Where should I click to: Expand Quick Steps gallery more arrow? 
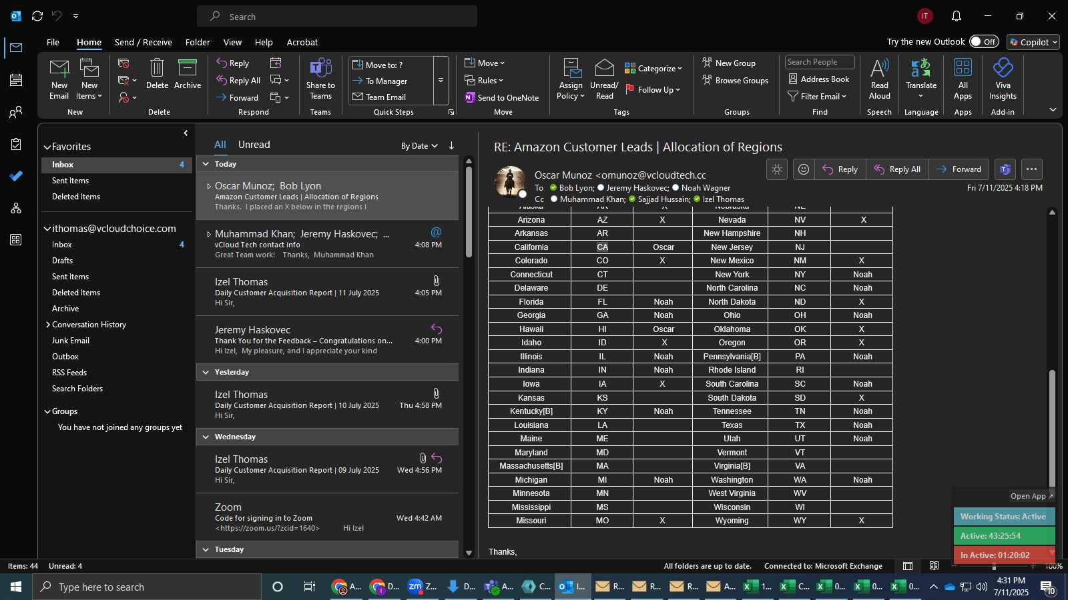pos(441,81)
